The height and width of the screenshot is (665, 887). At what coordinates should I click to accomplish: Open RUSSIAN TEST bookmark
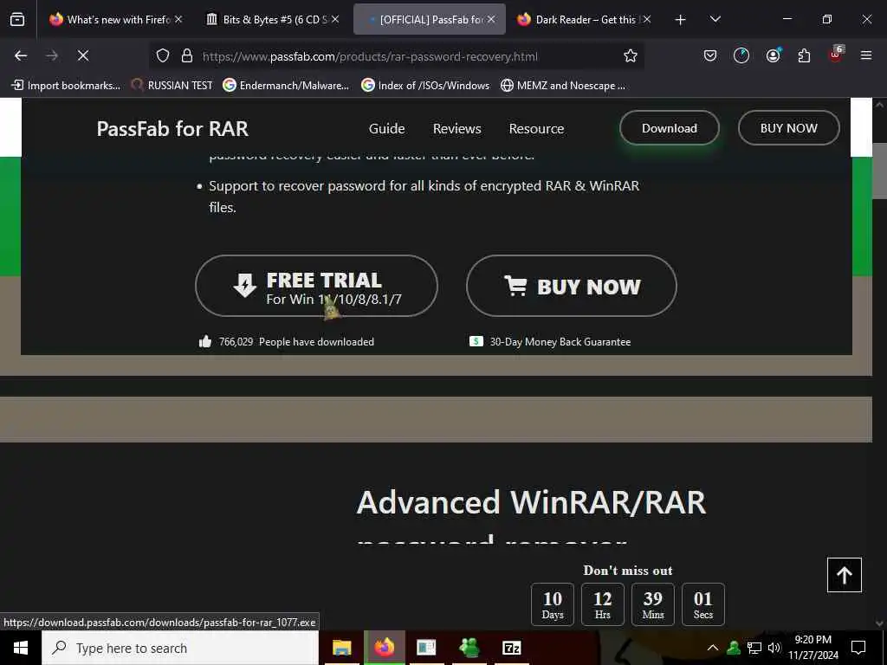click(x=172, y=86)
